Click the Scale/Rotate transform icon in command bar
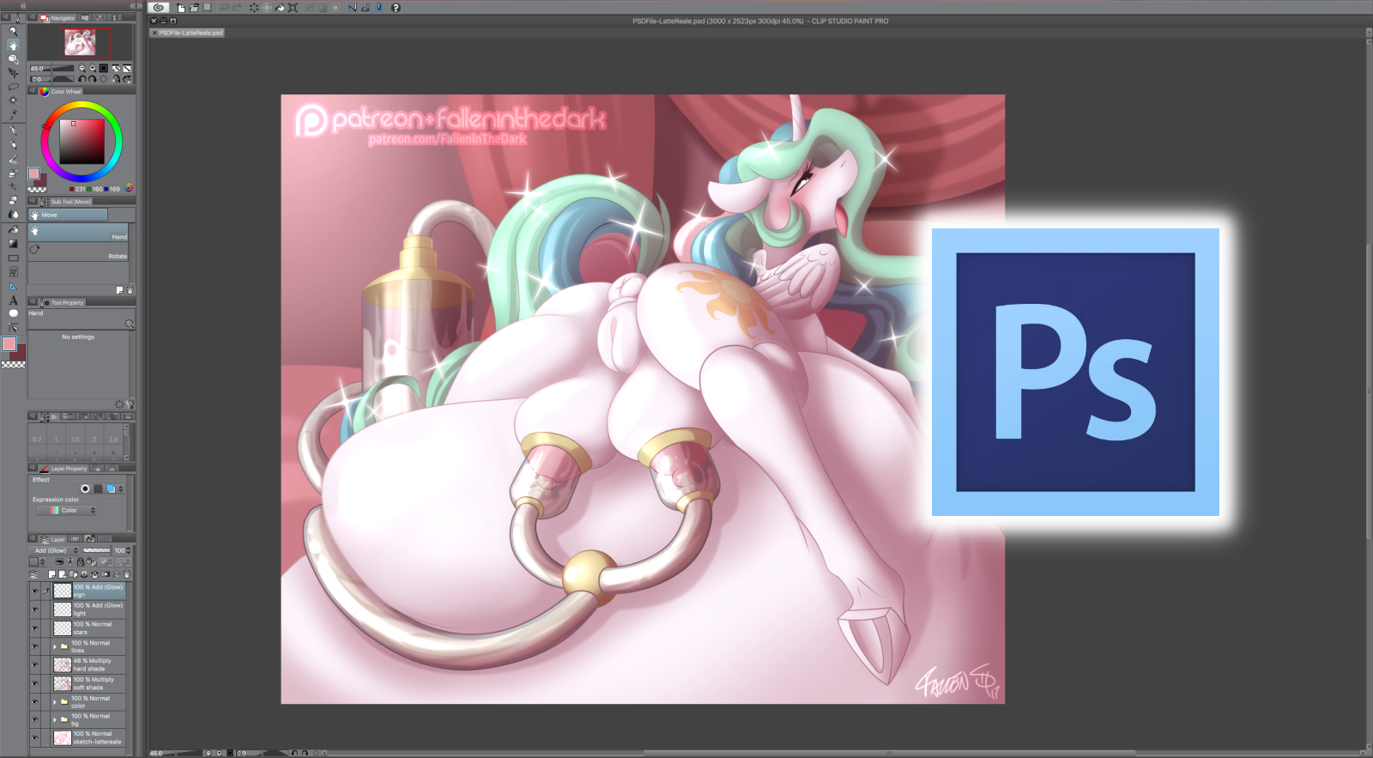Screen dimensions: 1373x758 click(293, 8)
